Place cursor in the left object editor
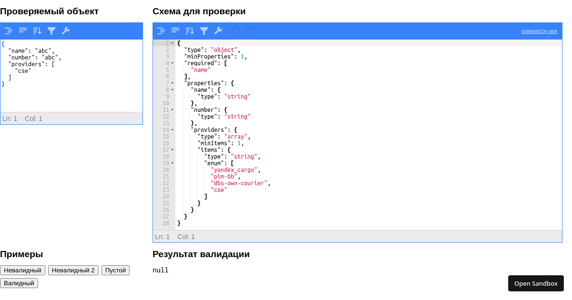 [x=71, y=76]
